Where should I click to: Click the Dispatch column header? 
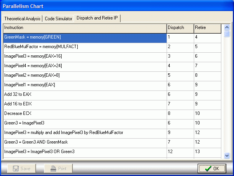point(180,28)
